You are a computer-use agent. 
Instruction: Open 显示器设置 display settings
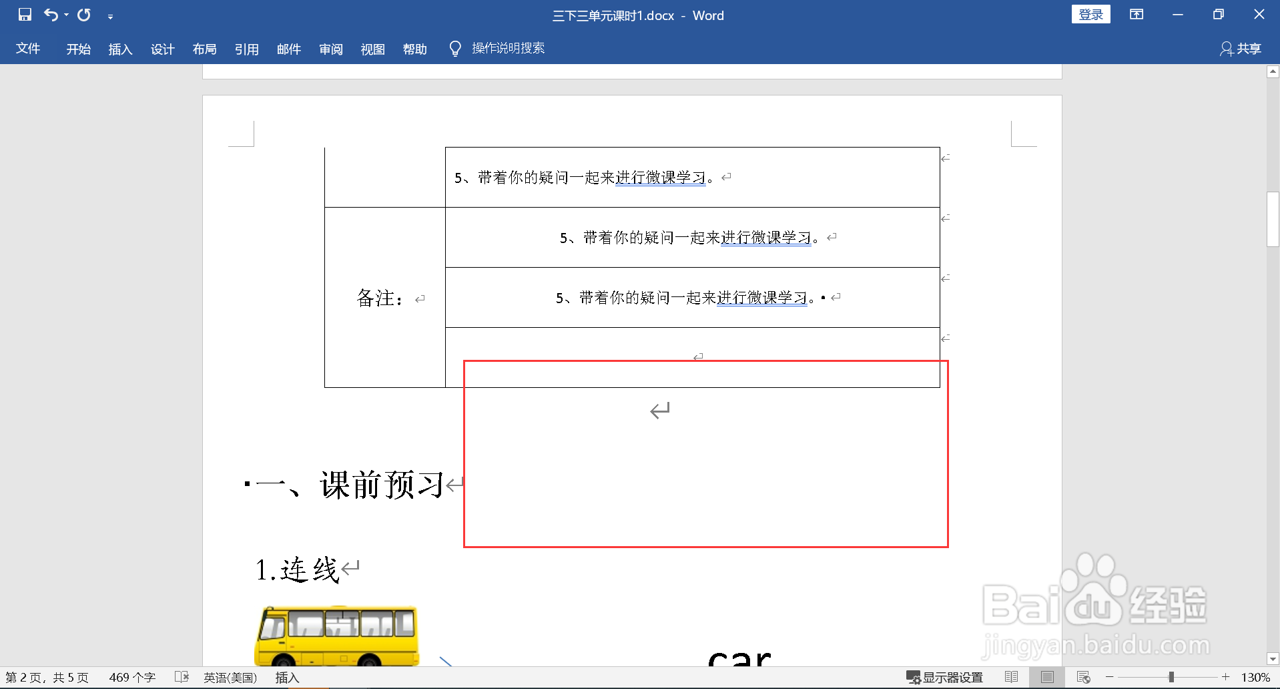pos(944,678)
